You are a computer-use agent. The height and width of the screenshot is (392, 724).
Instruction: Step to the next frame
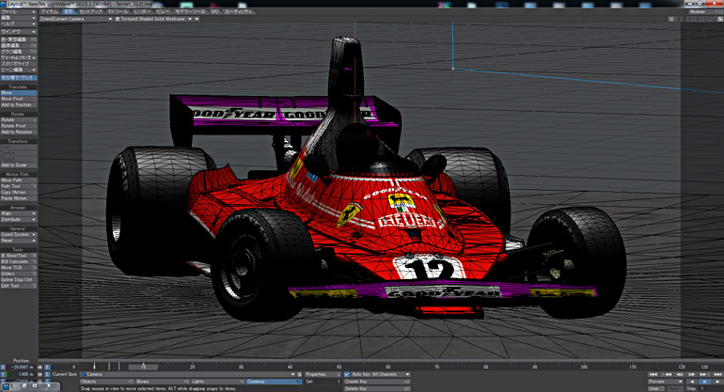coord(691,374)
